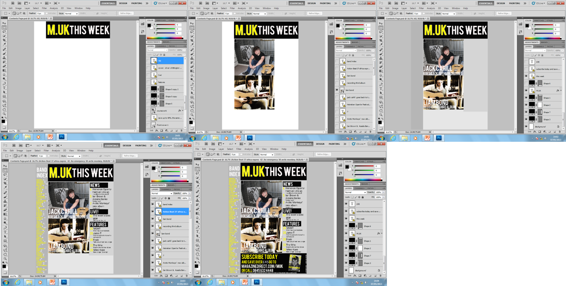Click foreground color swatch in top-right Color panel
This screenshot has height=286, width=566.
[x=527, y=25]
